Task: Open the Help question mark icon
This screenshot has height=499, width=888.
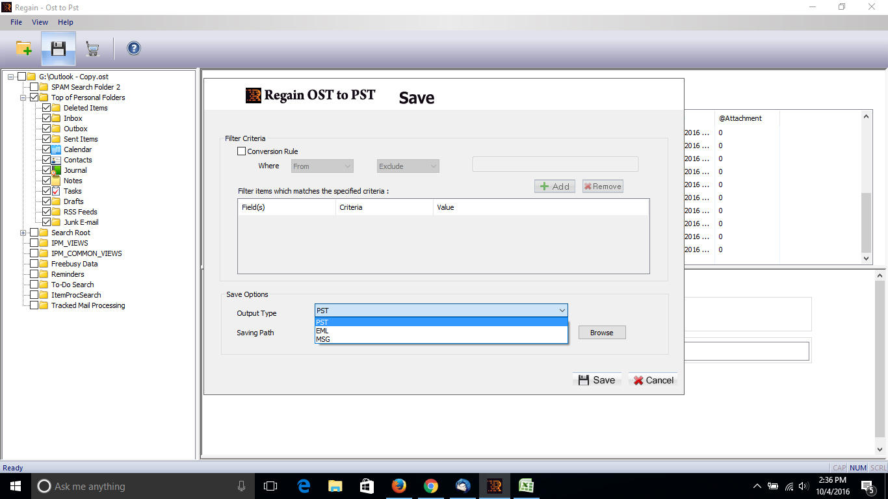Action: click(134, 48)
